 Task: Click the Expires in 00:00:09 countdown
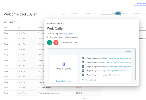69,43
